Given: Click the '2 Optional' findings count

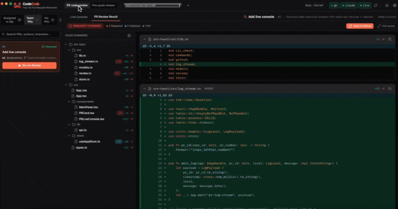Looking at the screenshot, I should point(132,26).
